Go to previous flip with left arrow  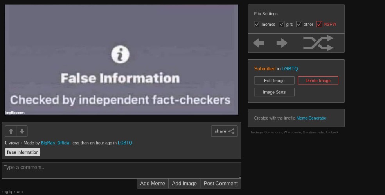coord(258,43)
